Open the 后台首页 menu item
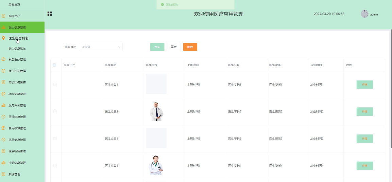 tap(22, 4)
